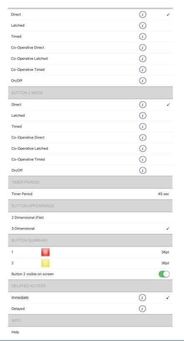Screen dimensions: 184x341
Task: Open info for Button 2 Co-Operative Direct
Action: pyautogui.click(x=143, y=137)
